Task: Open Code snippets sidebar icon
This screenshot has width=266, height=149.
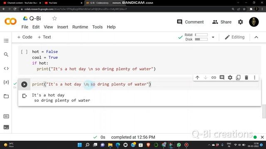Action: point(6,68)
